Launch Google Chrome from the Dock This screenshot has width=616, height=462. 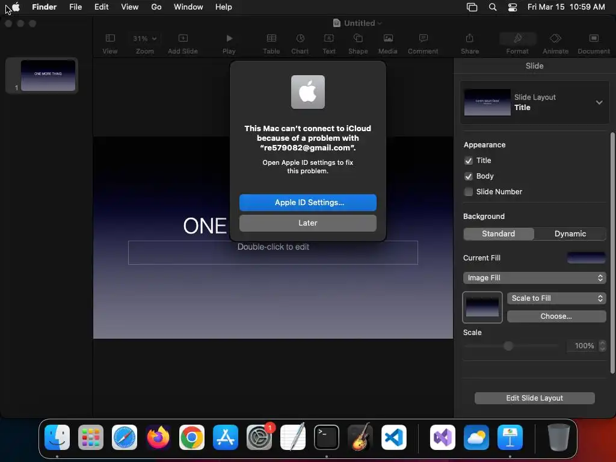[x=192, y=437]
